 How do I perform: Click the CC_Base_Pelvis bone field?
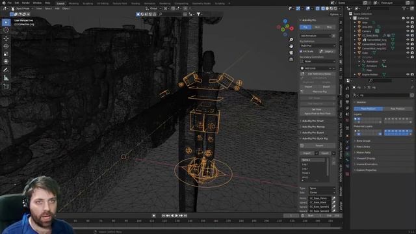(319, 198)
